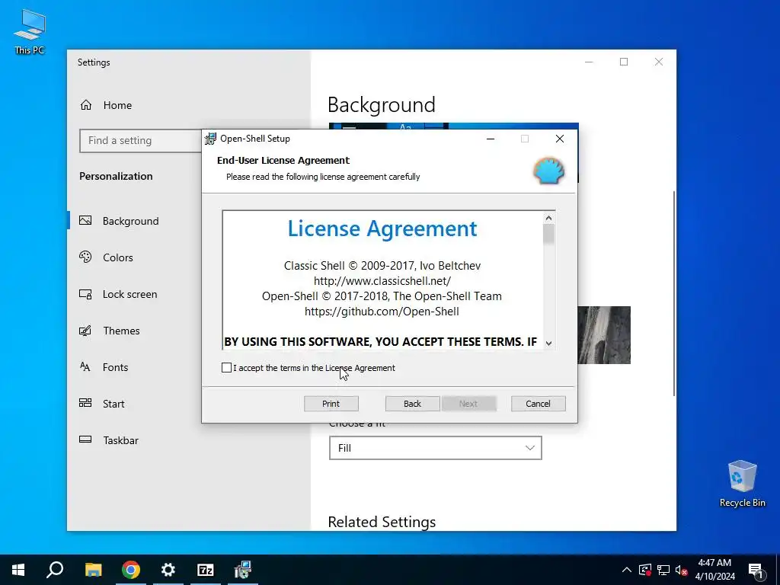Select the grayscale rock background thumbnail
This screenshot has width=780, height=585.
pyautogui.click(x=604, y=335)
